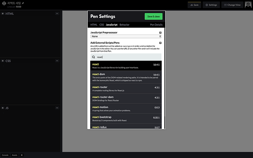Viewport: 253px width, 158px height.
Task: Expand the JS panel dropdown chevron
Action: pyautogui.click(x=57, y=108)
